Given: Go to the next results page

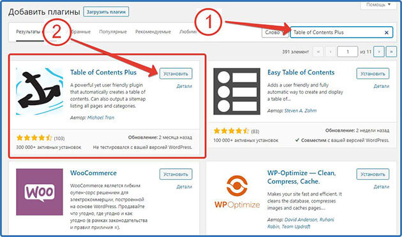Looking at the screenshot, I should click(379, 52).
